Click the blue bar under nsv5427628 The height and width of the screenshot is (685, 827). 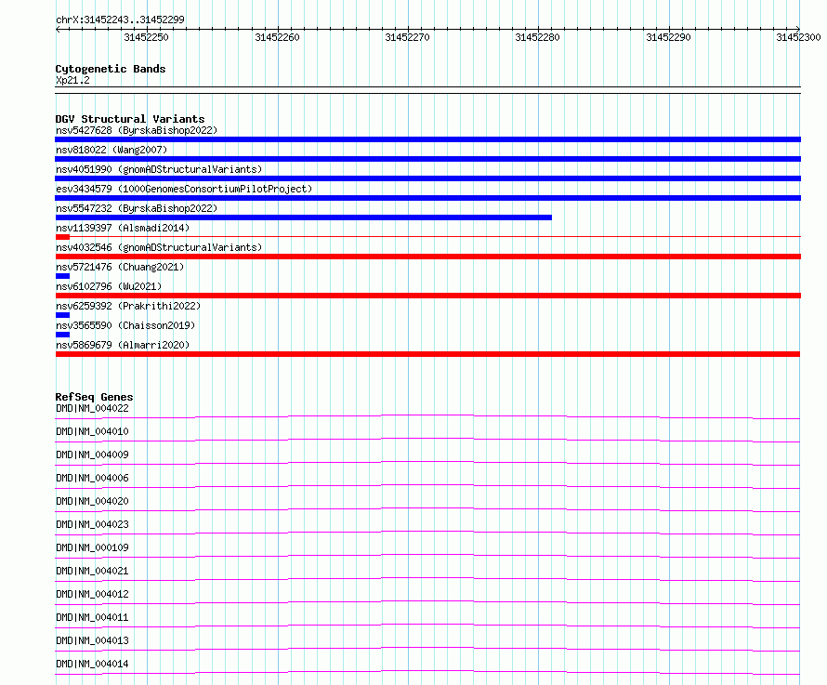[427, 139]
